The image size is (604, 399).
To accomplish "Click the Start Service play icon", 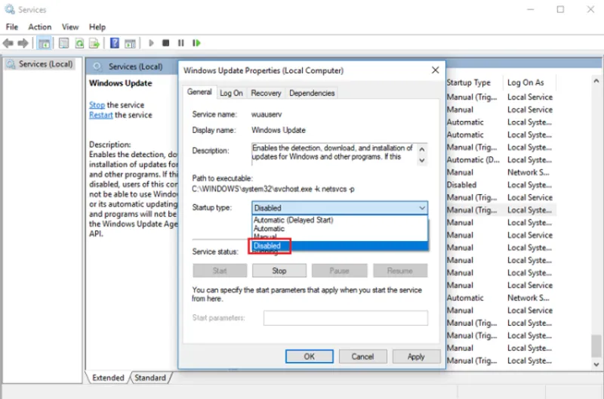I will tap(151, 43).
